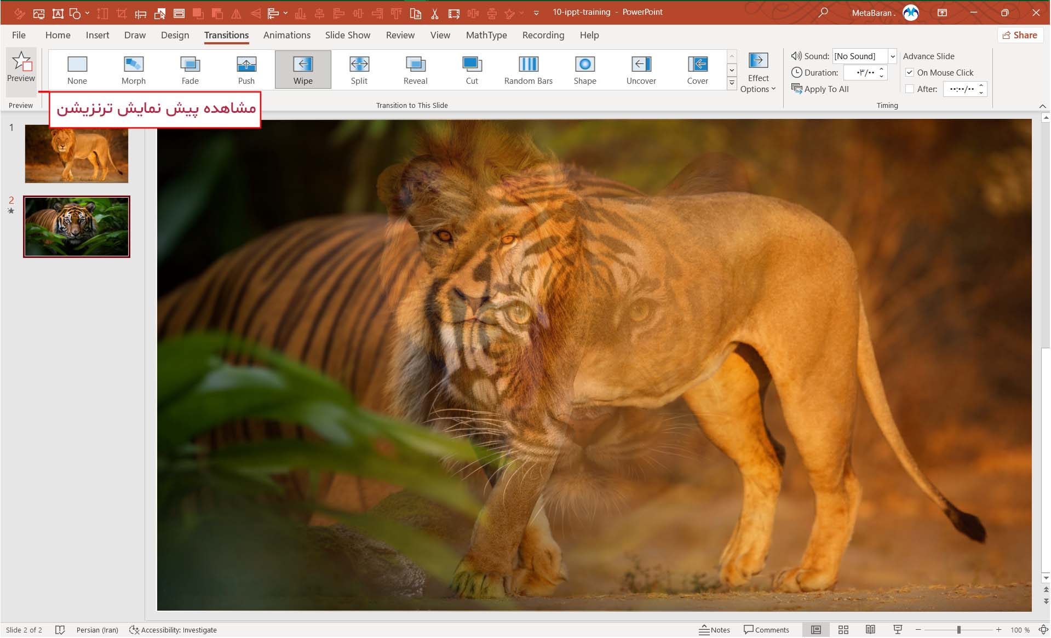Click the scissors cut icon in title bar
The width and height of the screenshot is (1051, 638).
435,13
